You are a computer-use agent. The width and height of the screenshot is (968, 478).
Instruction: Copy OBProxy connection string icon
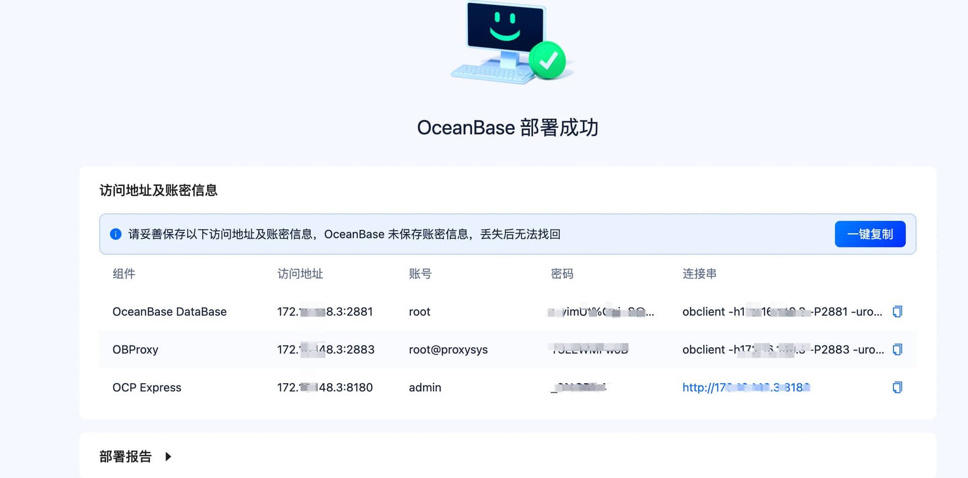897,349
